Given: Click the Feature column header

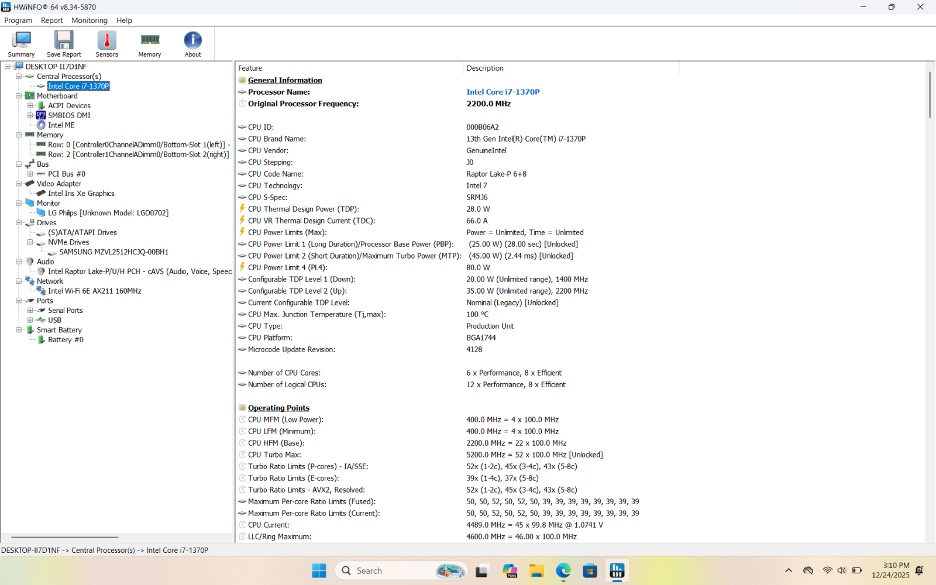Looking at the screenshot, I should point(349,68).
